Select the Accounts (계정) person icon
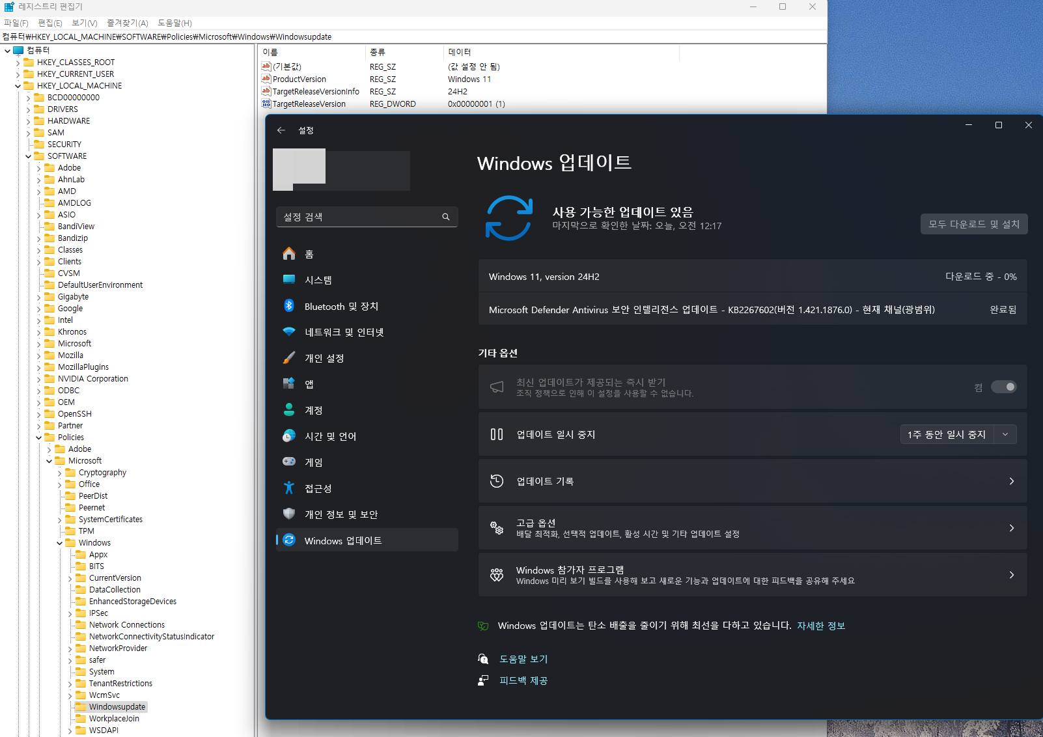This screenshot has height=737, width=1043. click(x=289, y=410)
